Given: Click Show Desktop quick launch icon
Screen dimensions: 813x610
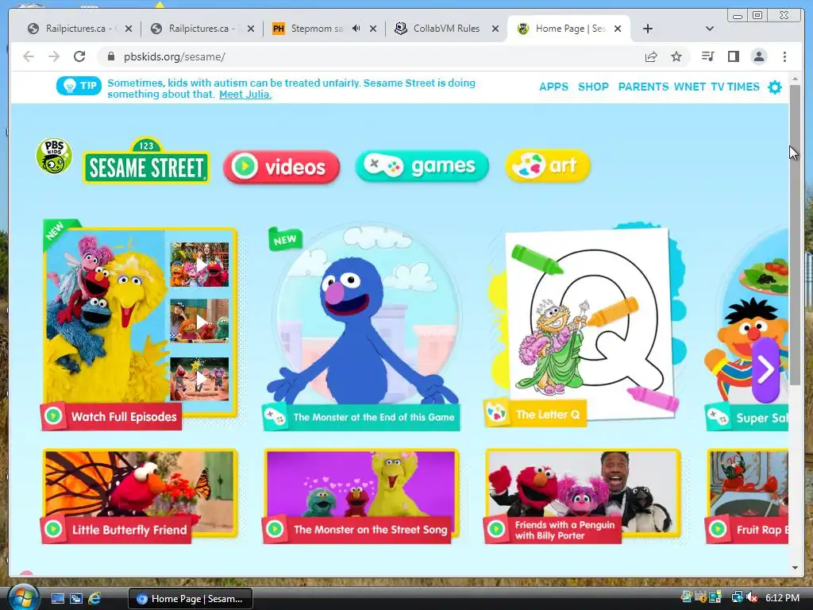Looking at the screenshot, I should click(57, 598).
